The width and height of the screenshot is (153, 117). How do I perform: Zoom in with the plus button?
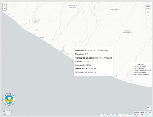[5, 5]
